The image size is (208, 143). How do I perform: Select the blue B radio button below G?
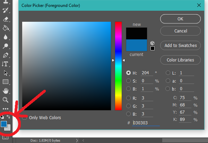[x=128, y=114]
